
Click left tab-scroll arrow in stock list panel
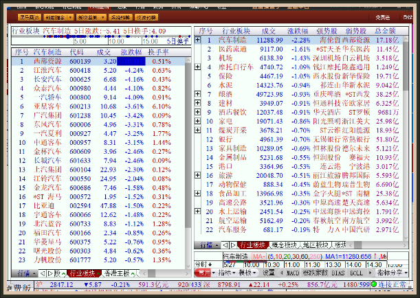[42, 273]
